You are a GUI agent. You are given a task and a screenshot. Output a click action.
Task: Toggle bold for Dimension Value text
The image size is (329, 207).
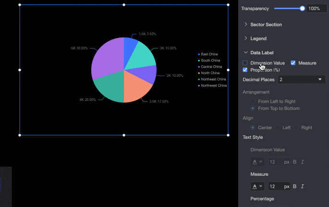294,162
